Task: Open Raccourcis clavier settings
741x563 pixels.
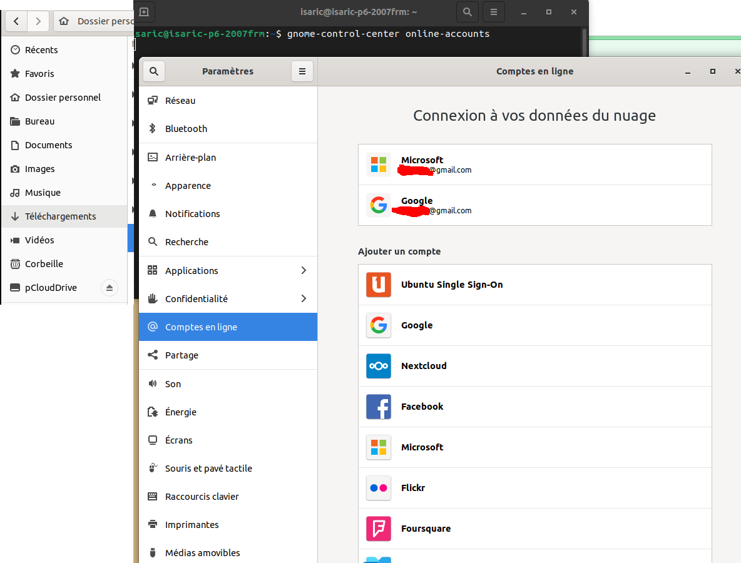Action: (x=228, y=497)
